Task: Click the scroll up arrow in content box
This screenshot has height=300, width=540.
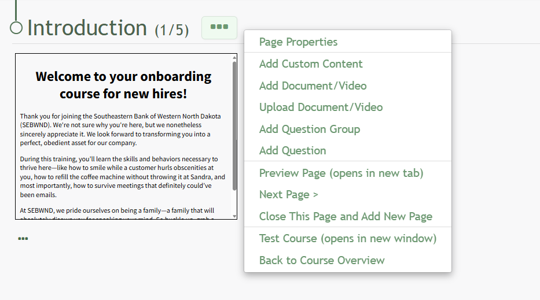Action: [234, 57]
